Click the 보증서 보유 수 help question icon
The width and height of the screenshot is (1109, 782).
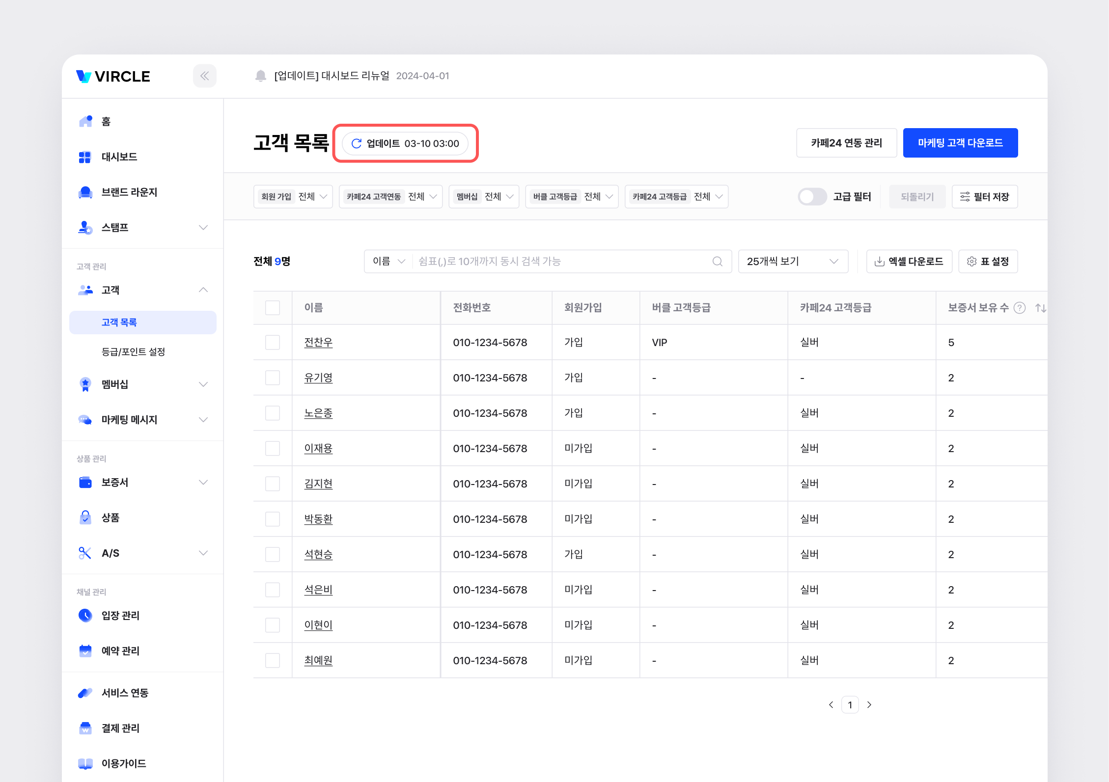coord(1020,308)
